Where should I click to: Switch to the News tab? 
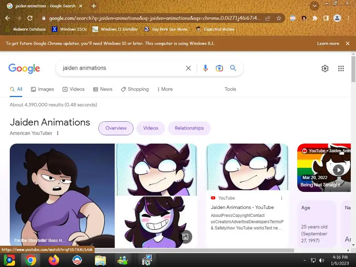click(103, 89)
